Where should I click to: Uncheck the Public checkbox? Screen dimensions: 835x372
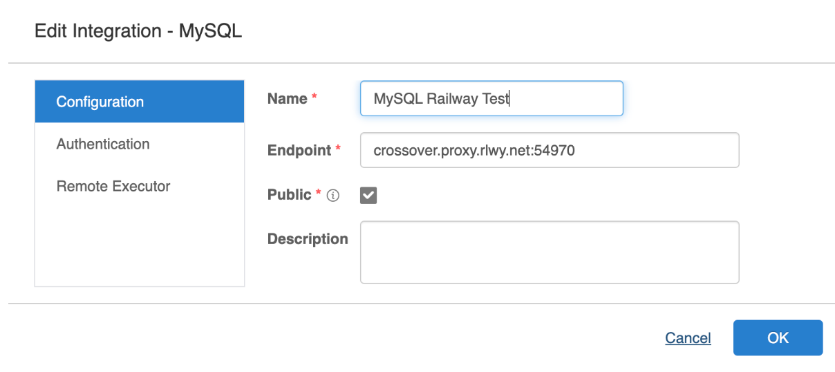tap(368, 196)
